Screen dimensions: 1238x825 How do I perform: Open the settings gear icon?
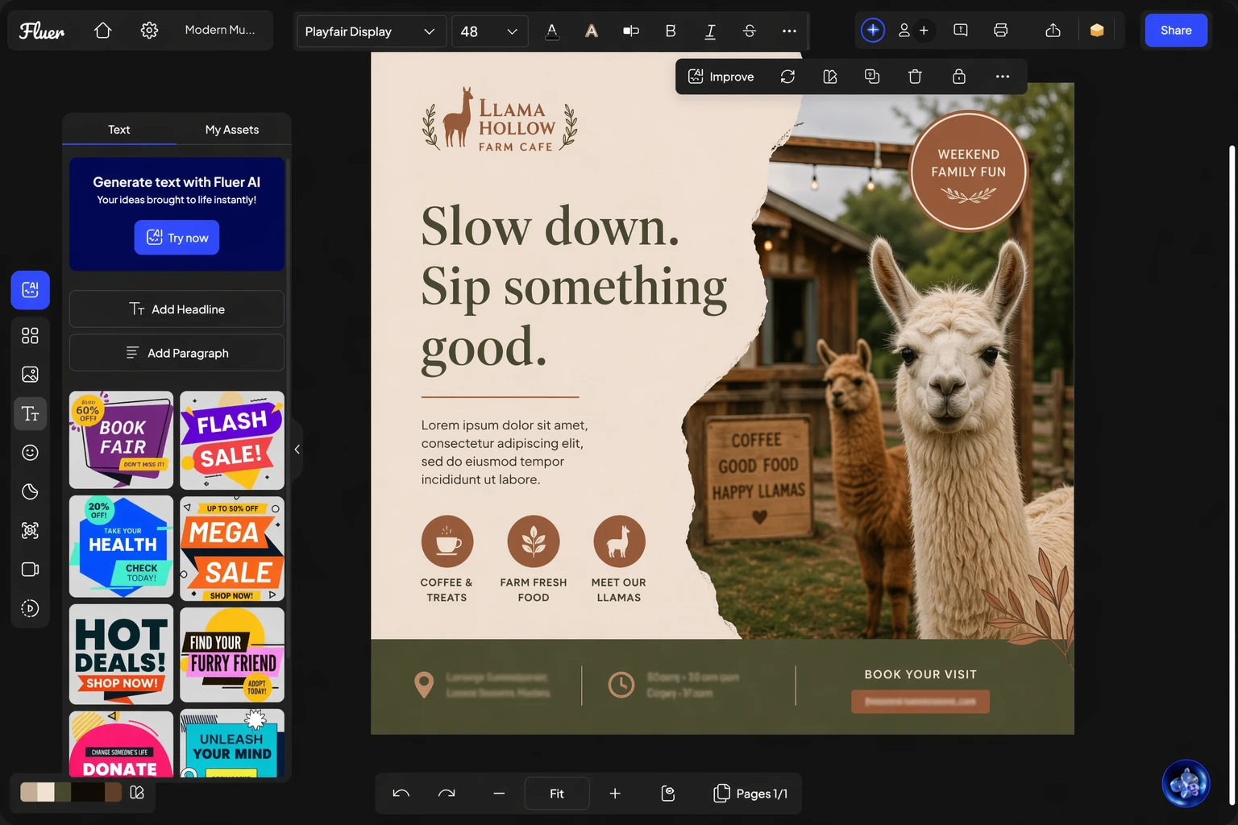click(x=149, y=31)
